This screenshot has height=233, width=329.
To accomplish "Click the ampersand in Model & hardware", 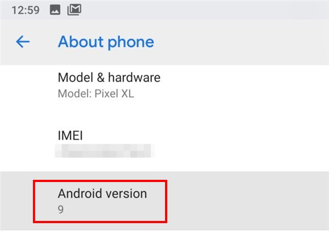I will click(101, 78).
